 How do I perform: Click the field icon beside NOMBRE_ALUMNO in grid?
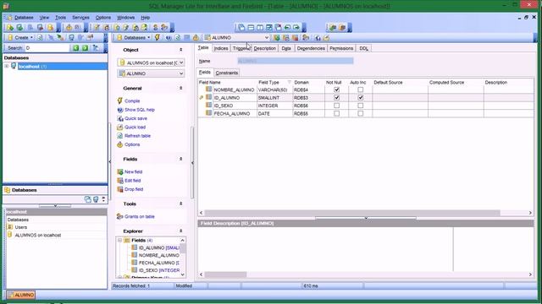click(x=208, y=90)
